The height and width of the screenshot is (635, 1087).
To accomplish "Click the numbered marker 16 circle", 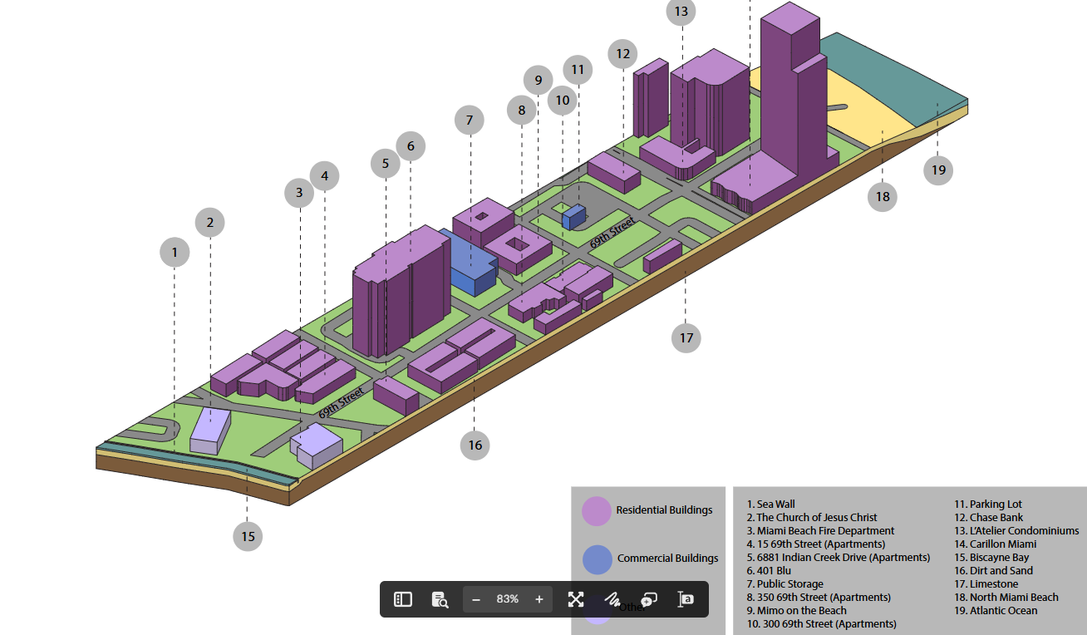I will 475,445.
